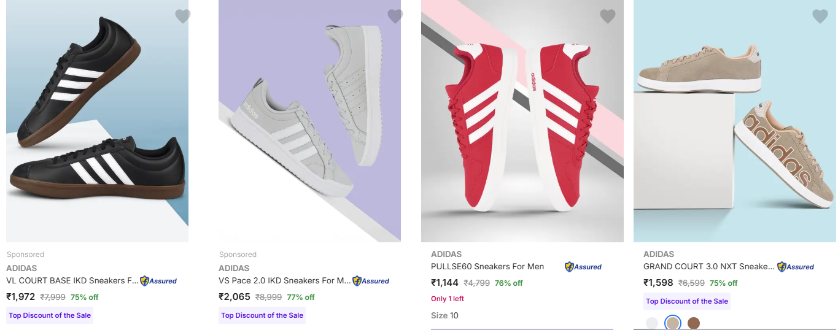Select the beige color swatch for Grand Court

[x=673, y=323]
